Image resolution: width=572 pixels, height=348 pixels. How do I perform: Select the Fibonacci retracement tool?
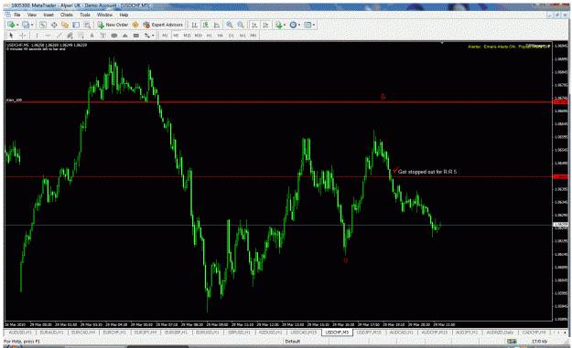pyautogui.click(x=81, y=36)
